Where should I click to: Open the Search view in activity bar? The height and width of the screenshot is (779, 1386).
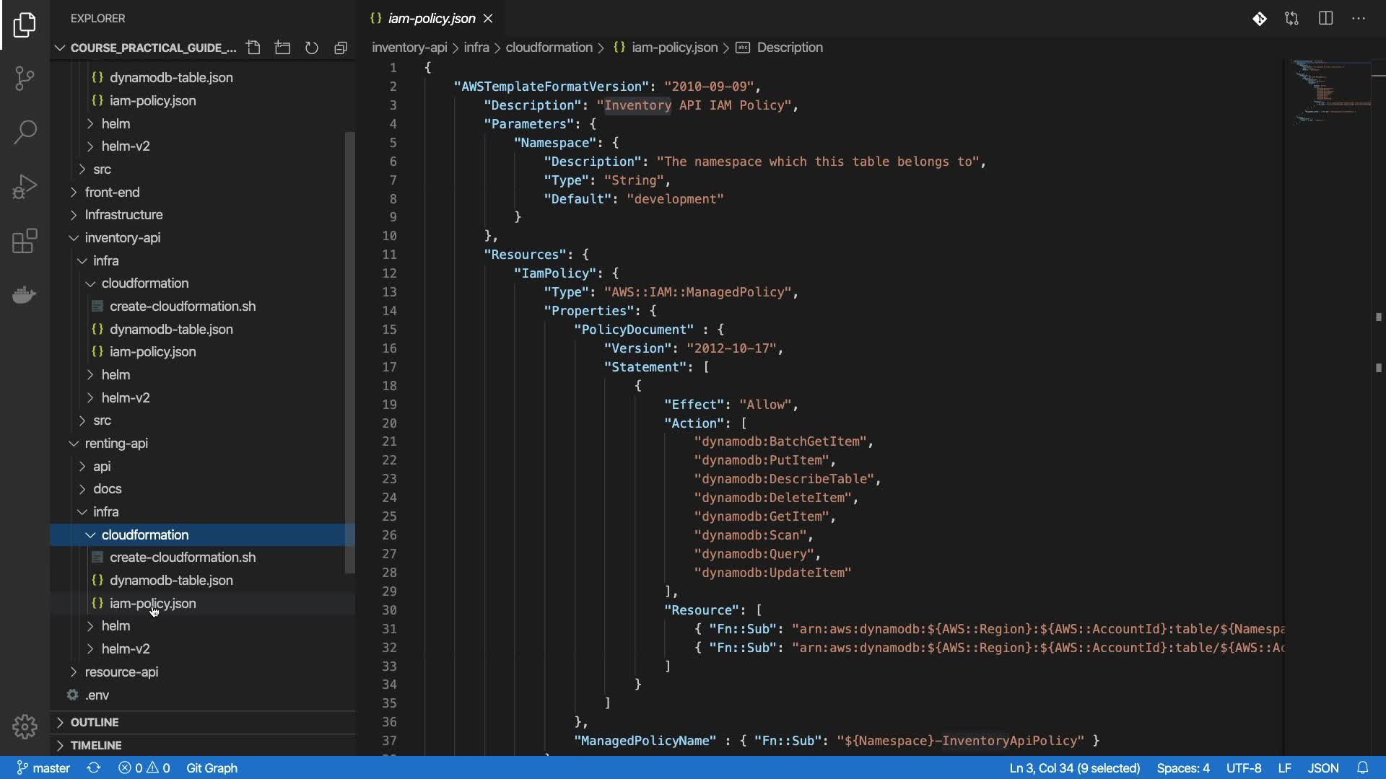(25, 132)
